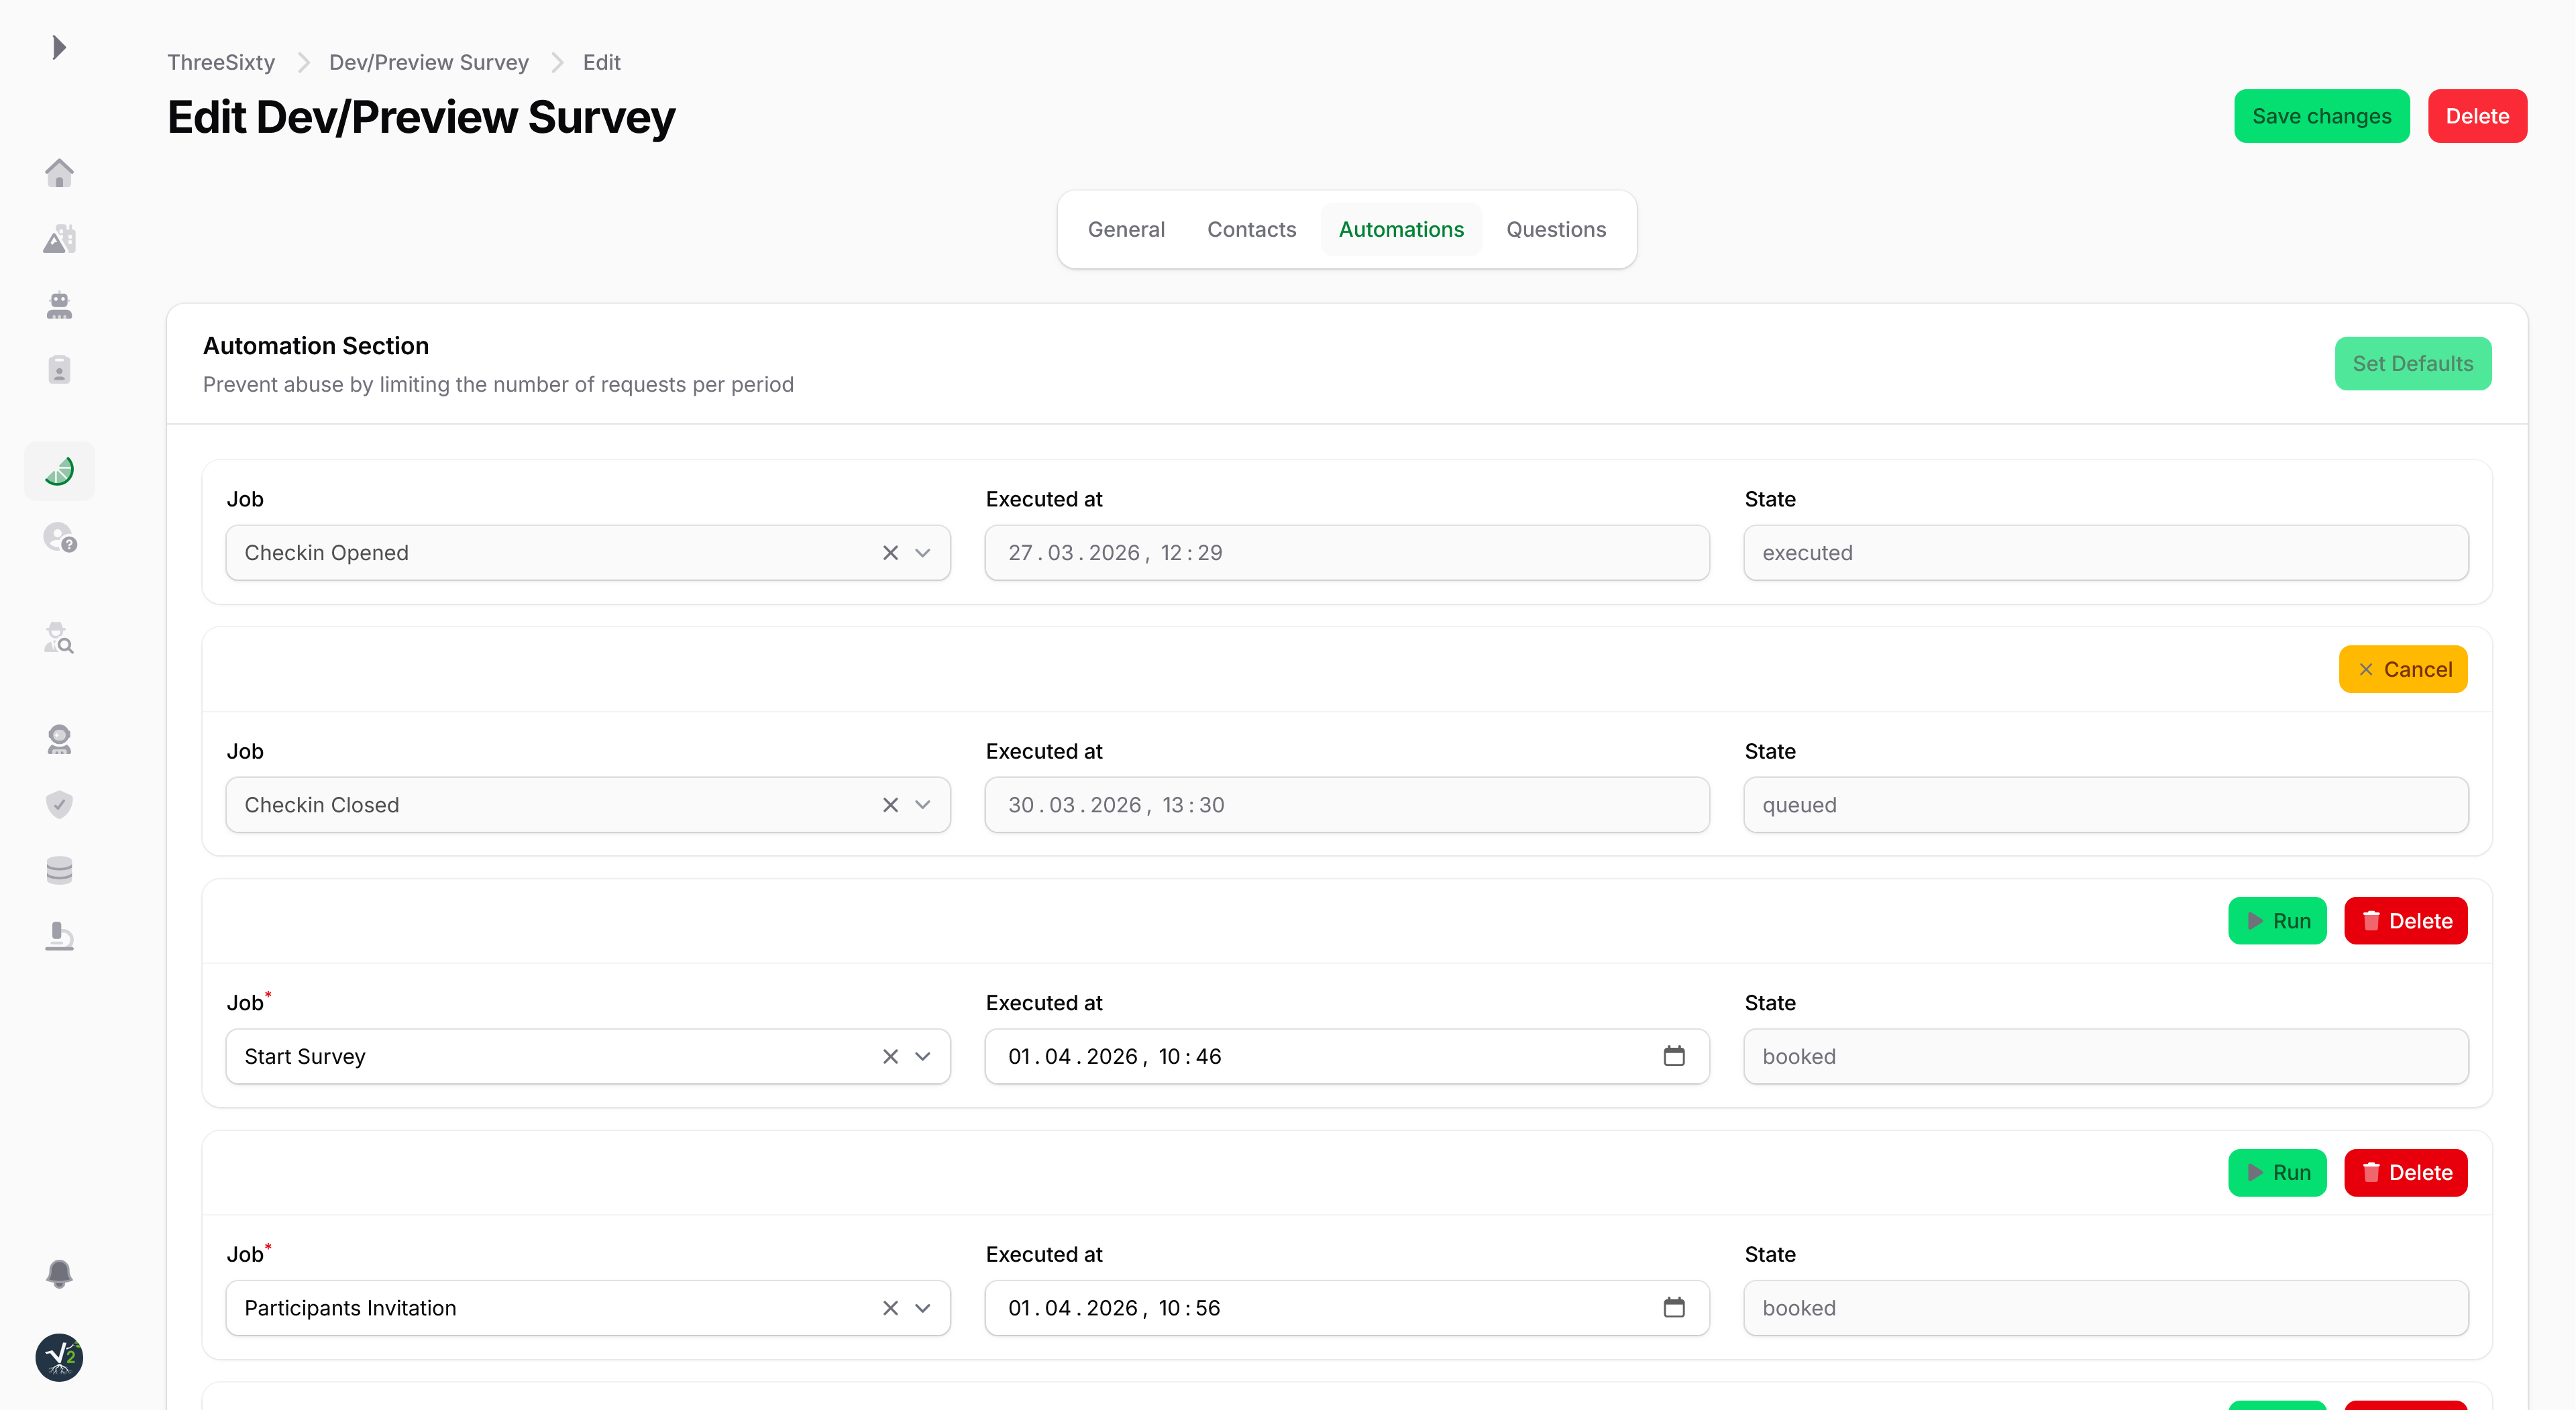
Task: Expand the collapsed sidebar arrow
Action: pyautogui.click(x=59, y=47)
